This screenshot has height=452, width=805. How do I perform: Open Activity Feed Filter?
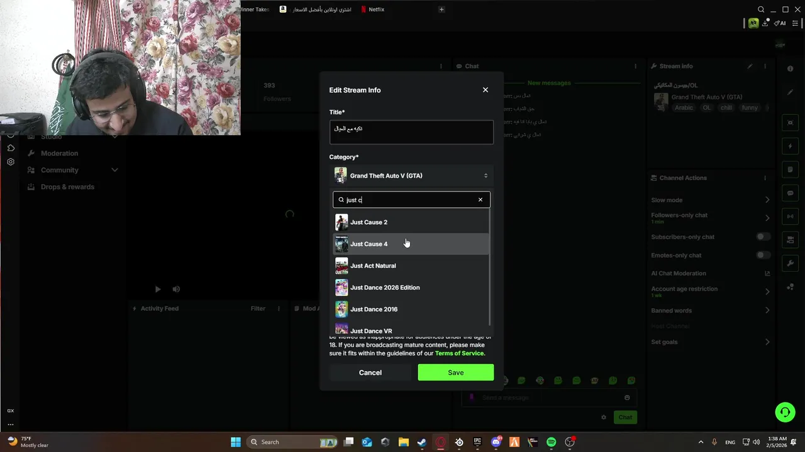point(258,308)
